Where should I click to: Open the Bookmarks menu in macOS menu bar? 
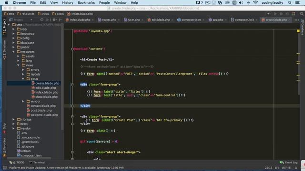coord(86,2)
